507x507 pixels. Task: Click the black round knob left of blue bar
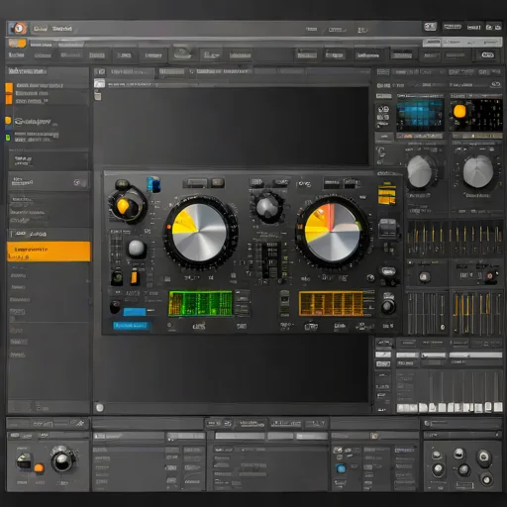pyautogui.click(x=115, y=306)
